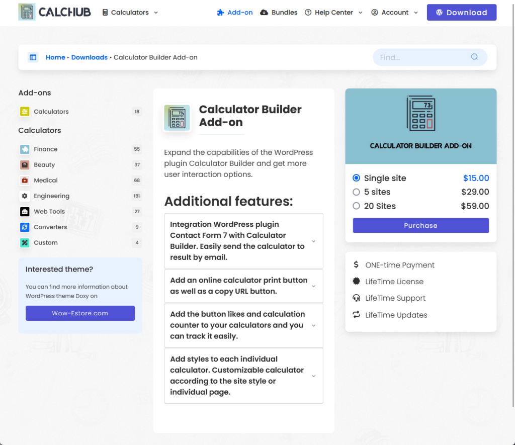This screenshot has height=445, width=515.
Task: Click the Download button
Action: [462, 13]
